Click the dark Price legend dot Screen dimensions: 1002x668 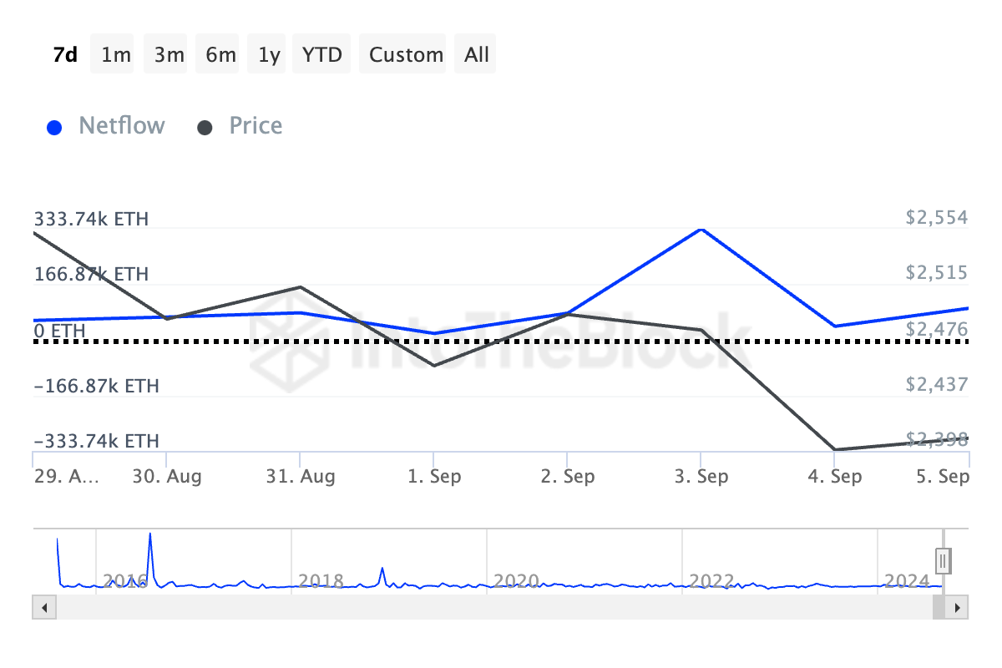[x=205, y=128]
